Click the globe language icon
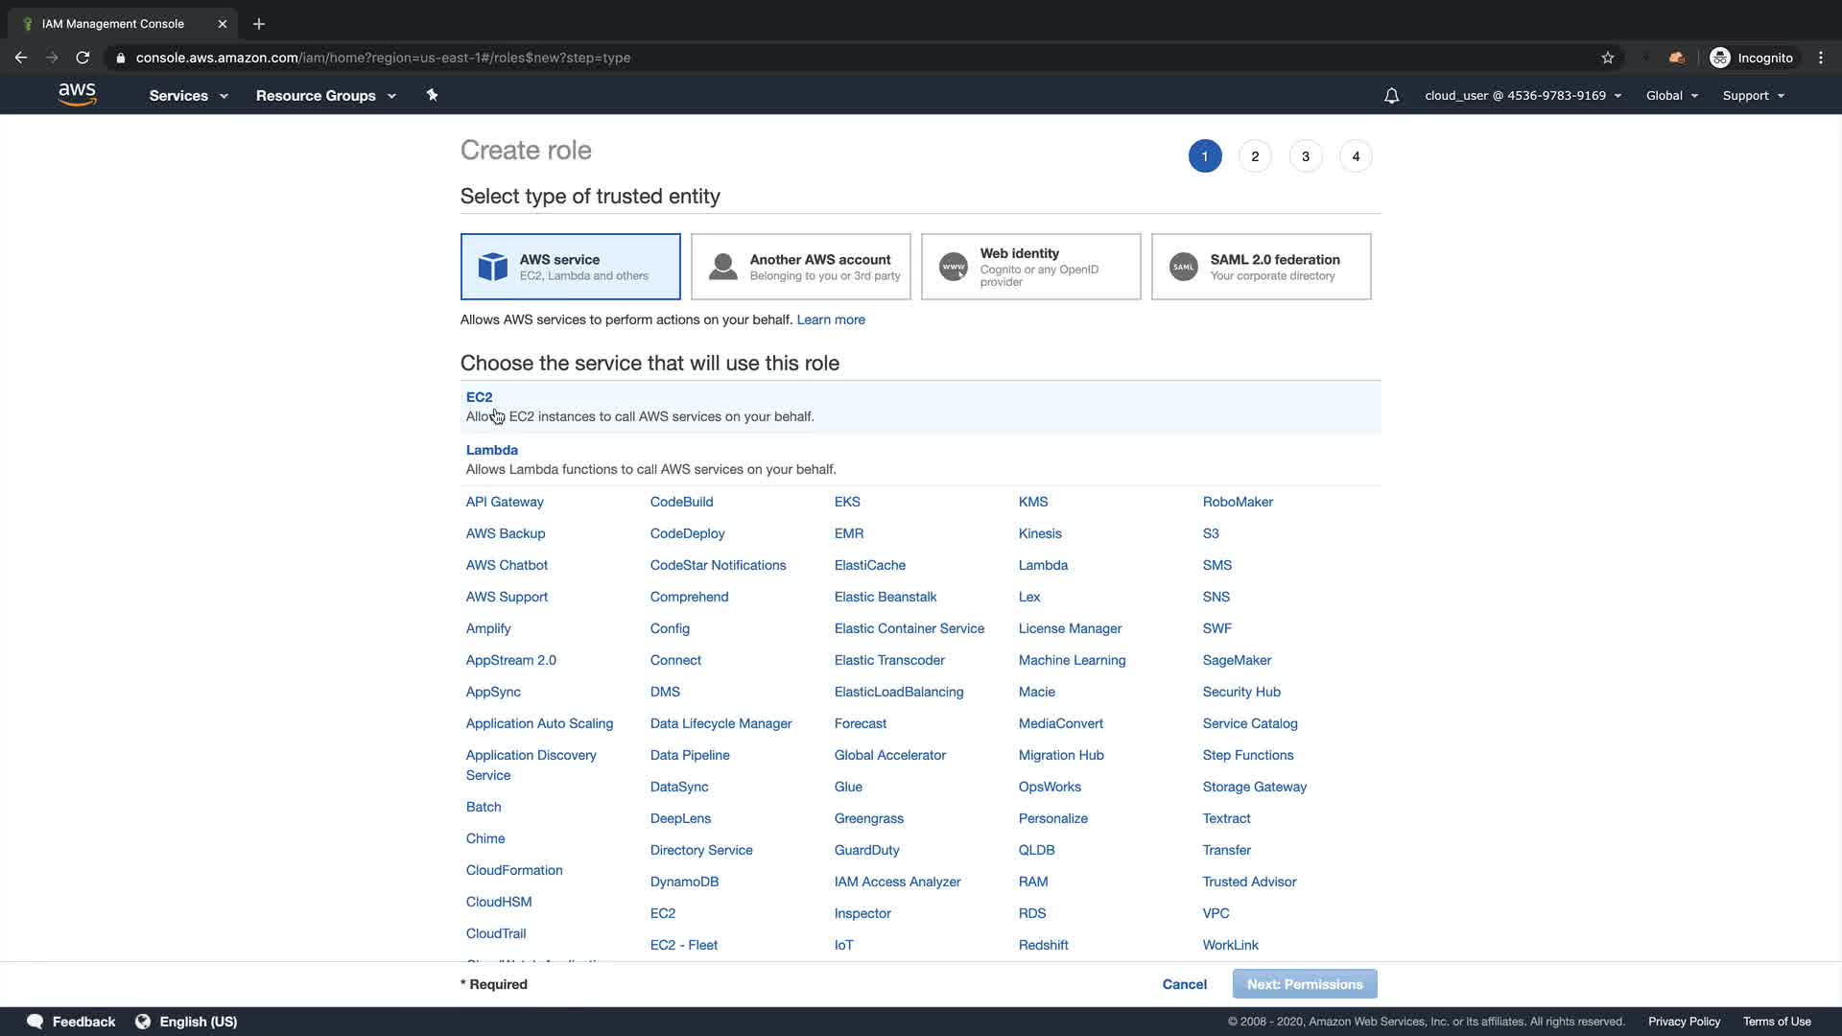 [143, 1022]
